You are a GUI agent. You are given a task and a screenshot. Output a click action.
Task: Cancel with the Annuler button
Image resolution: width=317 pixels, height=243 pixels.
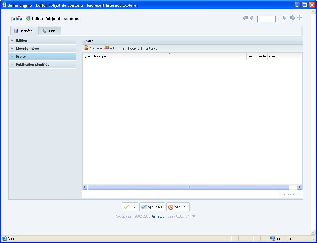(178, 207)
